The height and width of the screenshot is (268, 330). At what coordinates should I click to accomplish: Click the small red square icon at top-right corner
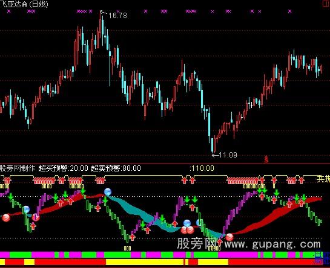click(x=326, y=4)
